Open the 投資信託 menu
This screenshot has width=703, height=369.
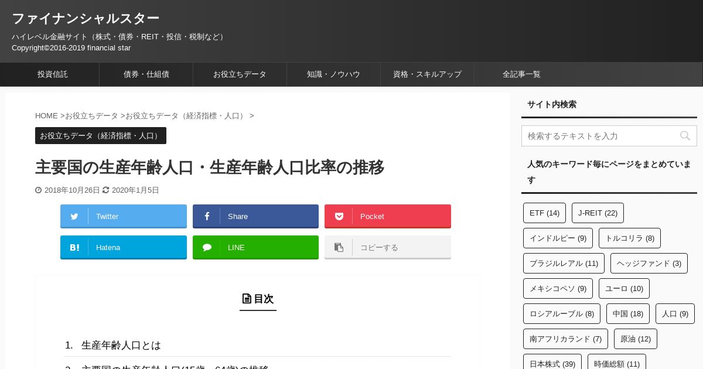[53, 74]
